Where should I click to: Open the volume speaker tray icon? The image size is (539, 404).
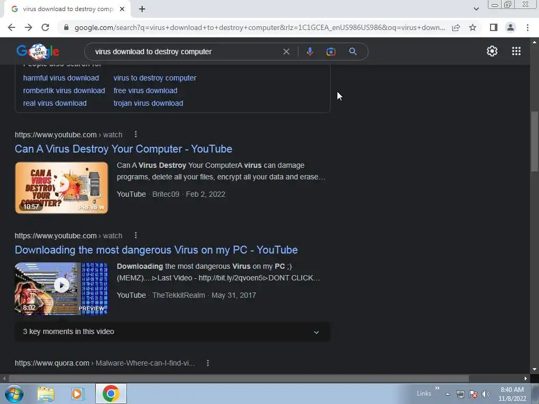pos(486,394)
